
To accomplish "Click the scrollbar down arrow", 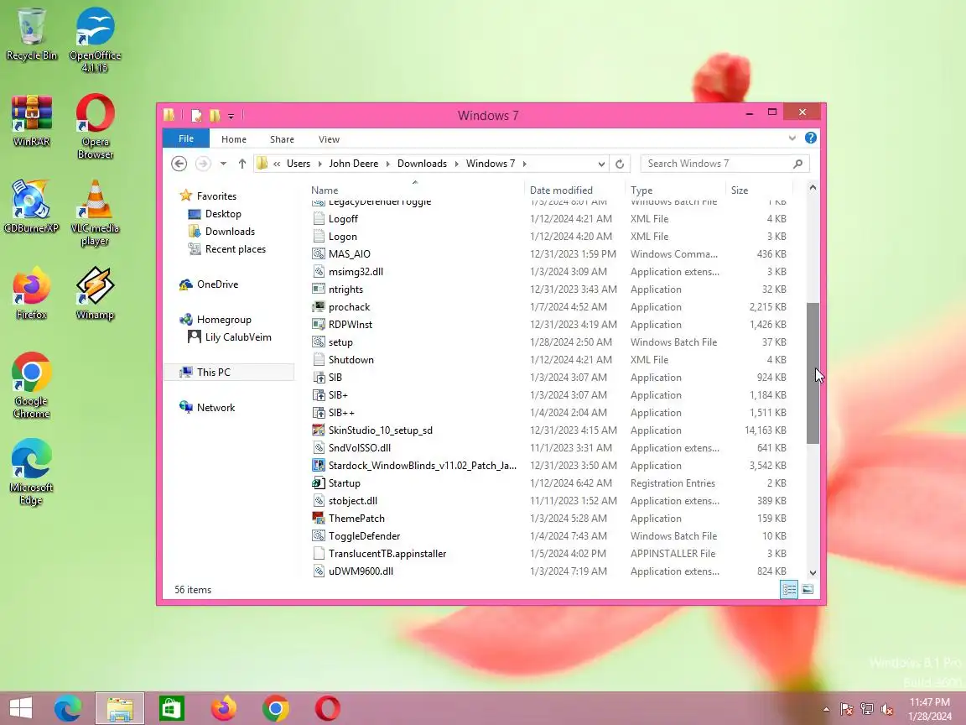I will [x=813, y=573].
